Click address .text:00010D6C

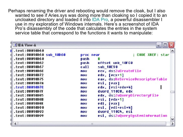click(29, 71)
